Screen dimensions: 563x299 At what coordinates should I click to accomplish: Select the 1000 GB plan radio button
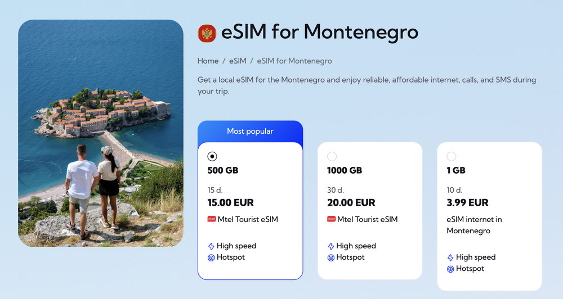point(332,156)
